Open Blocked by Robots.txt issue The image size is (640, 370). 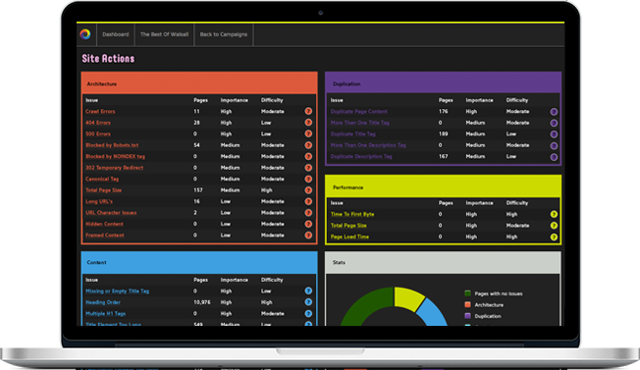pyautogui.click(x=112, y=145)
